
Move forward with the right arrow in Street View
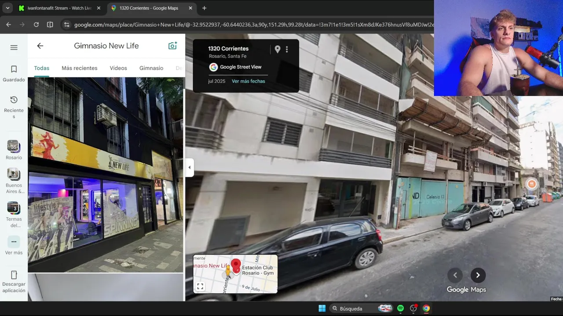pyautogui.click(x=478, y=275)
